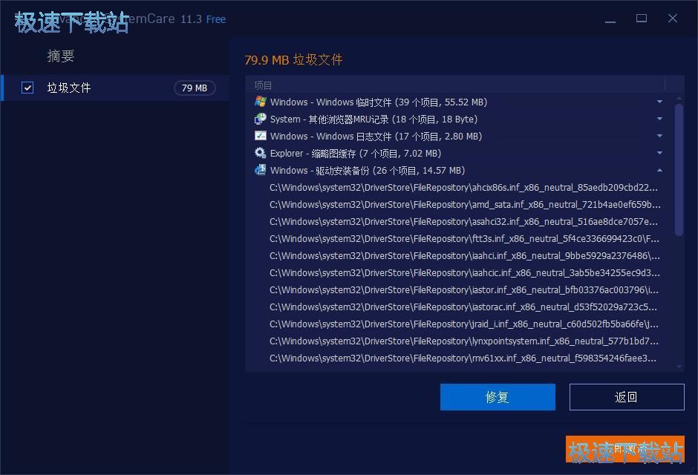The width and height of the screenshot is (698, 475).
Task: Click the System browser MRU records icon
Action: tap(261, 119)
